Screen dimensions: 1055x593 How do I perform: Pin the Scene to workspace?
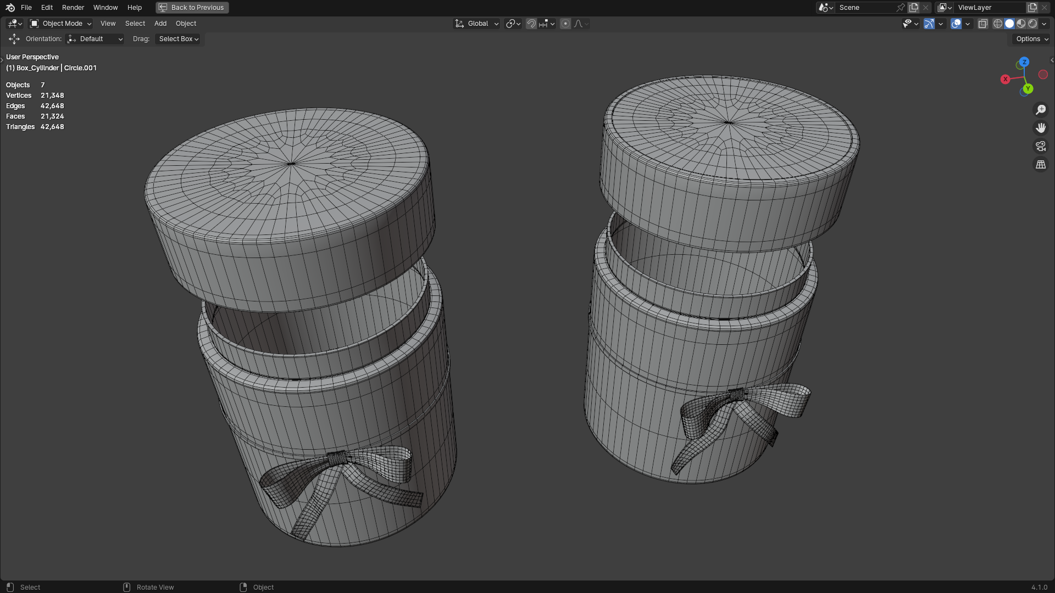coord(900,8)
